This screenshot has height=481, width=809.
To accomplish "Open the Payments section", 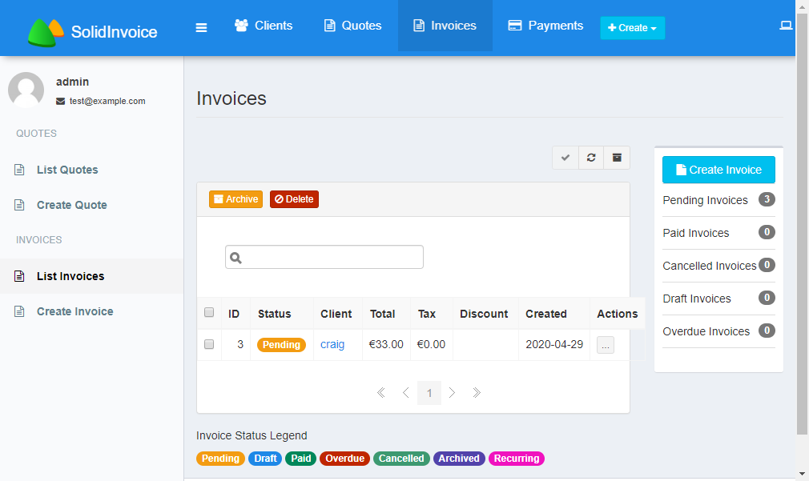I will click(x=545, y=26).
